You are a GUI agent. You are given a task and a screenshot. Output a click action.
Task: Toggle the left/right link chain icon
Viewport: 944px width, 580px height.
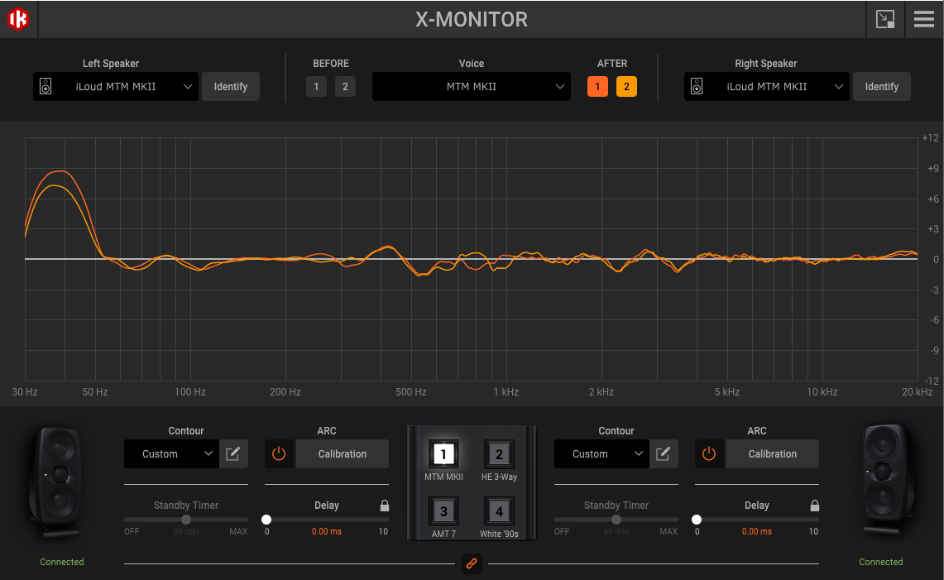click(x=472, y=563)
